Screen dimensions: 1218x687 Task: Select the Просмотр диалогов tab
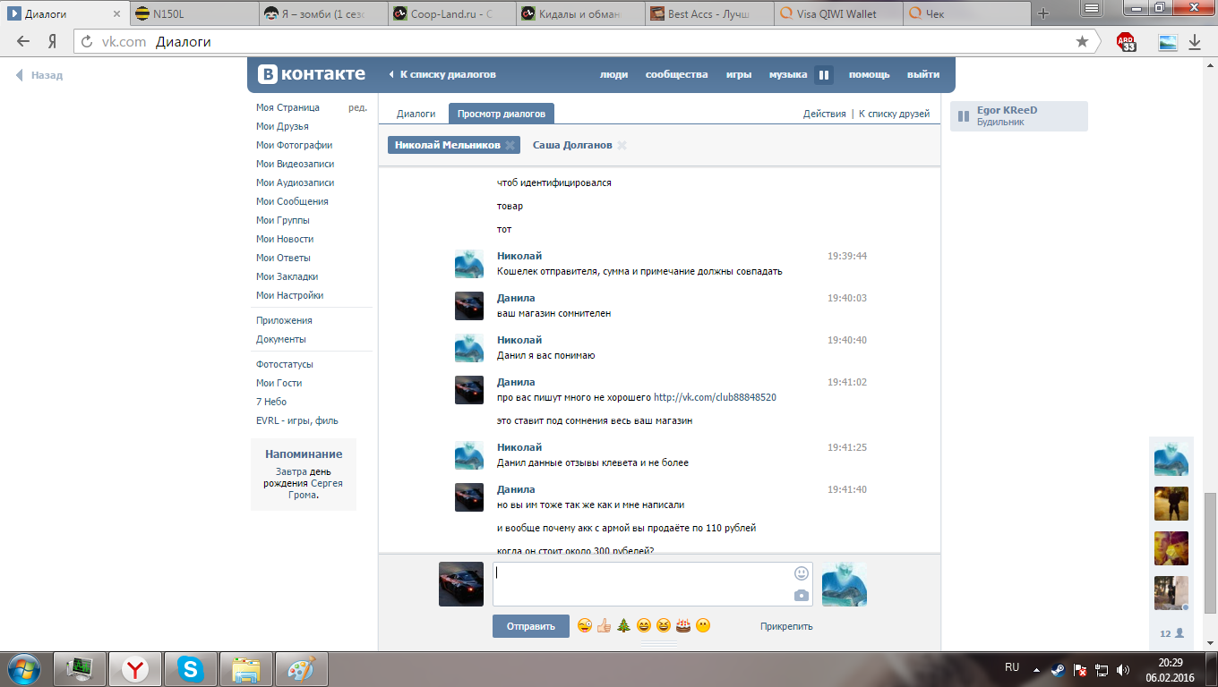[502, 114]
